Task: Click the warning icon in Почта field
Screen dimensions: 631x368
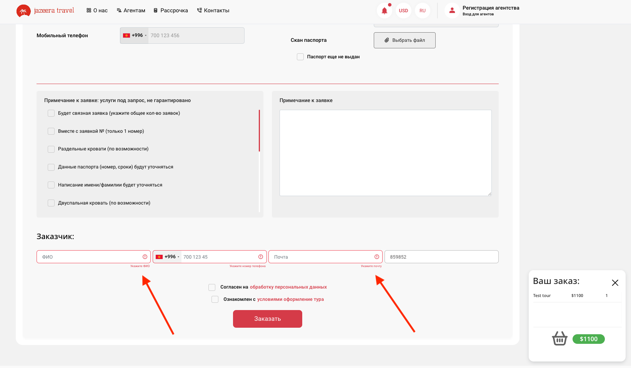Action: tap(377, 257)
